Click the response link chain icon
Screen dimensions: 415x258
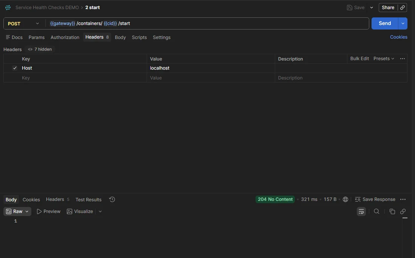tap(403, 211)
